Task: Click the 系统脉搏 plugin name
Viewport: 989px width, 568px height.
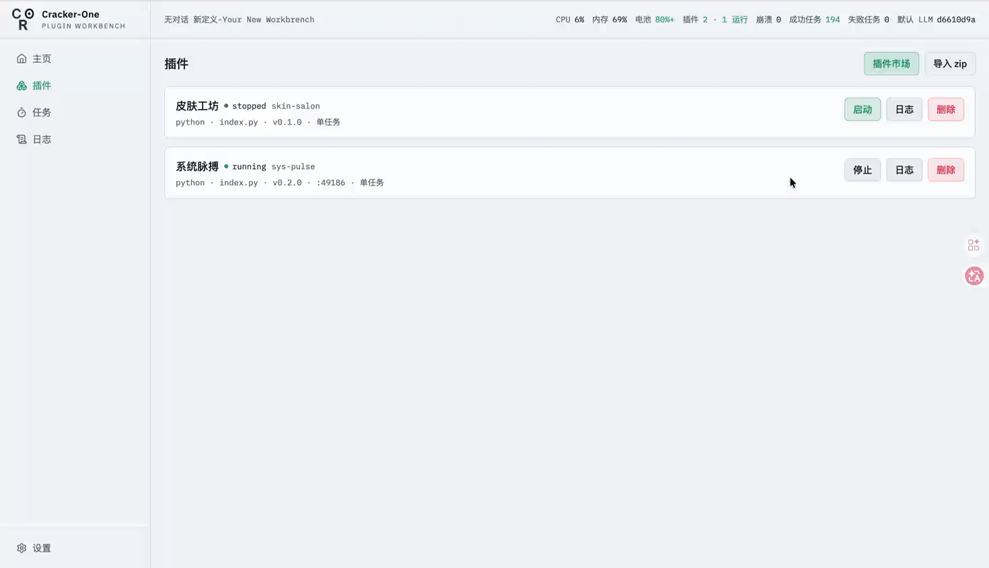Action: [x=197, y=166]
